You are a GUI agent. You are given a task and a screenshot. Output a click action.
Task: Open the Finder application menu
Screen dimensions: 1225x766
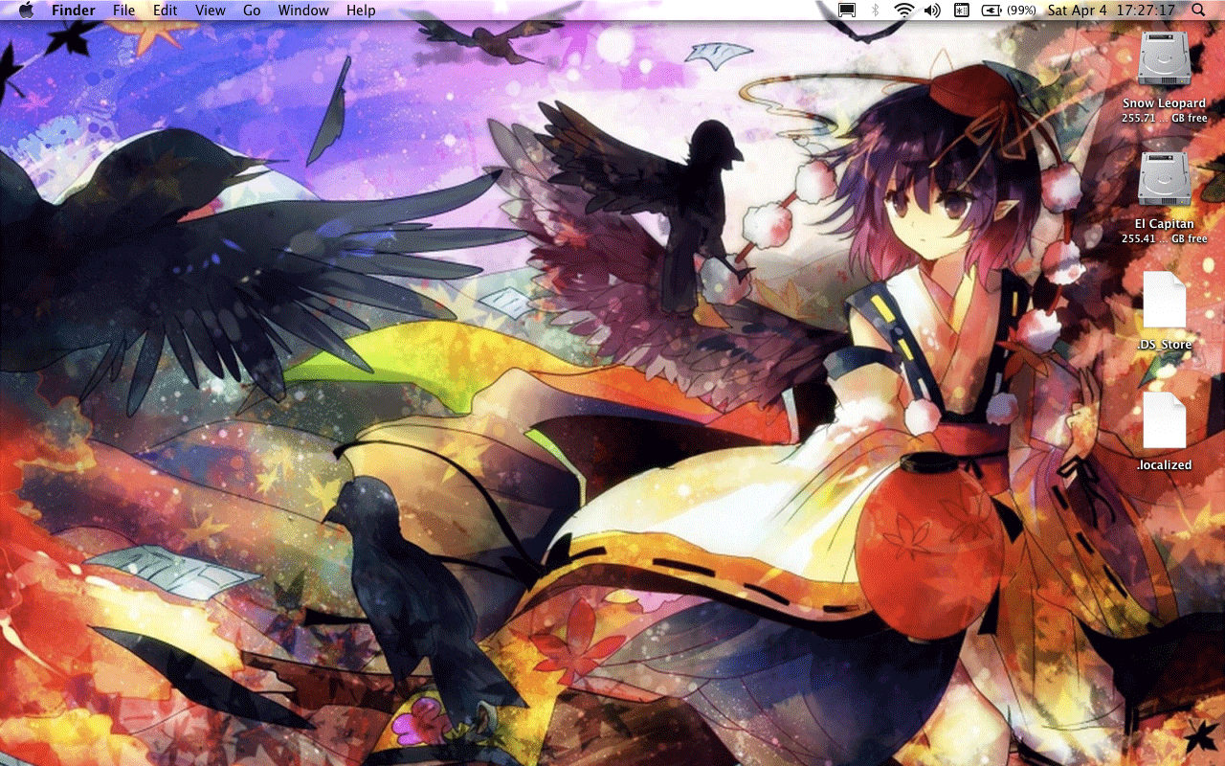[x=73, y=11]
